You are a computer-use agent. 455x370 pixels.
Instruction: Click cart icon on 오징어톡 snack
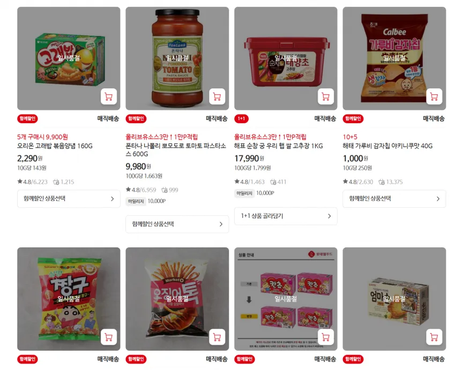pos(217,337)
